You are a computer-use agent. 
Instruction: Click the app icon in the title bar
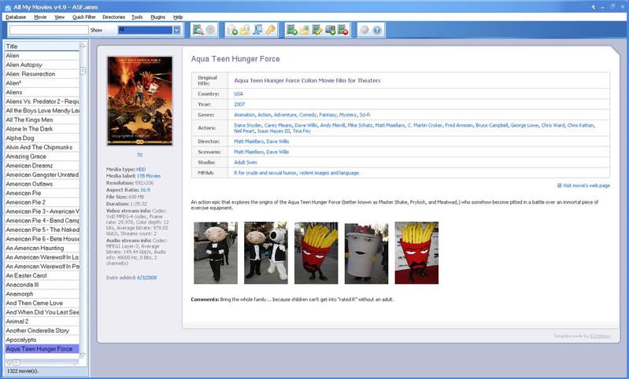8,7
